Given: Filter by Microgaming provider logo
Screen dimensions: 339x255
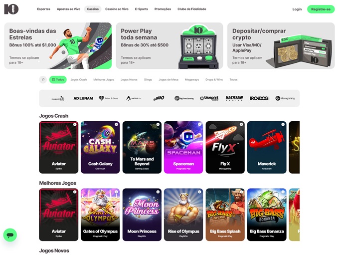Looking at the screenshot, I should 285,98.
